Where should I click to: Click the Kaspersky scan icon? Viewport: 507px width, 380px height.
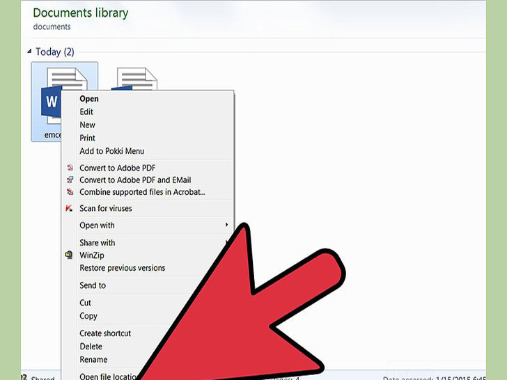pos(69,208)
